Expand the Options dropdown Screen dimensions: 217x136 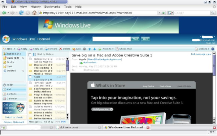click(x=202, y=49)
